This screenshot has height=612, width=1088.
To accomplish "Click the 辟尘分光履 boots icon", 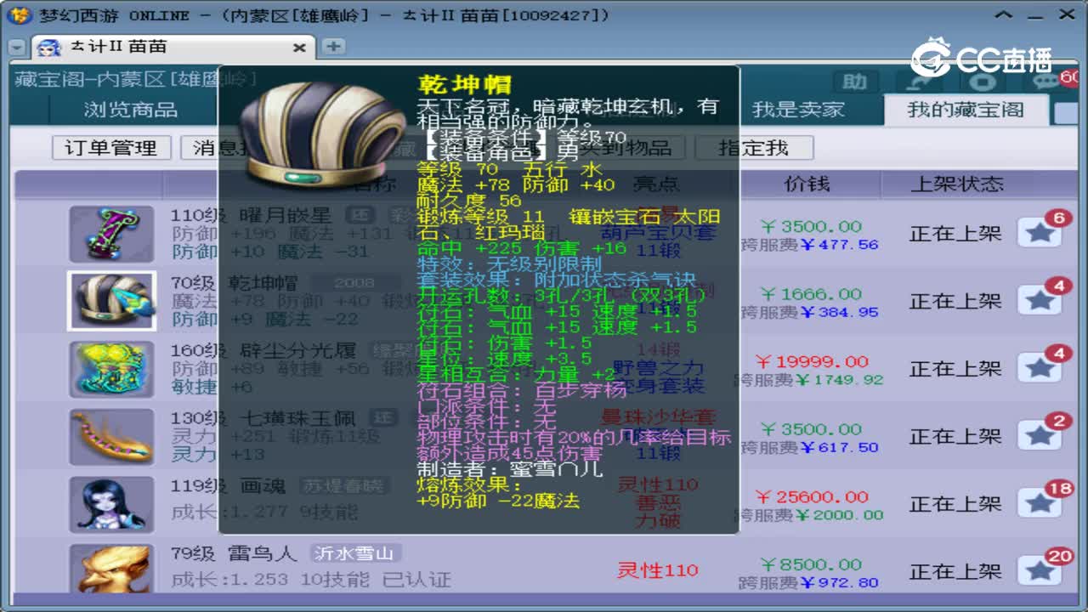I will pyautogui.click(x=113, y=370).
